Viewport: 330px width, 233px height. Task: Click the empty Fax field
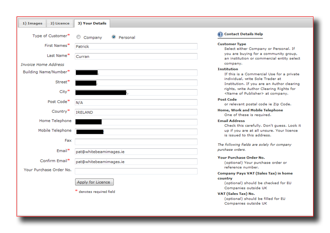pos(136,142)
